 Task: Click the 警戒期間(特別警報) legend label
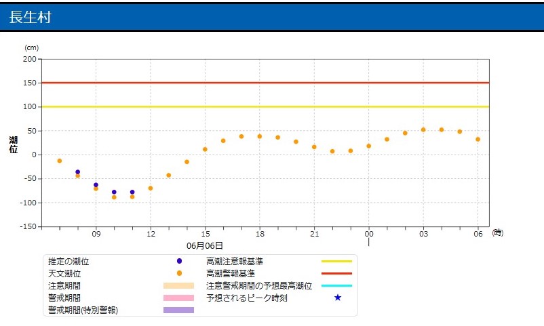(83, 310)
